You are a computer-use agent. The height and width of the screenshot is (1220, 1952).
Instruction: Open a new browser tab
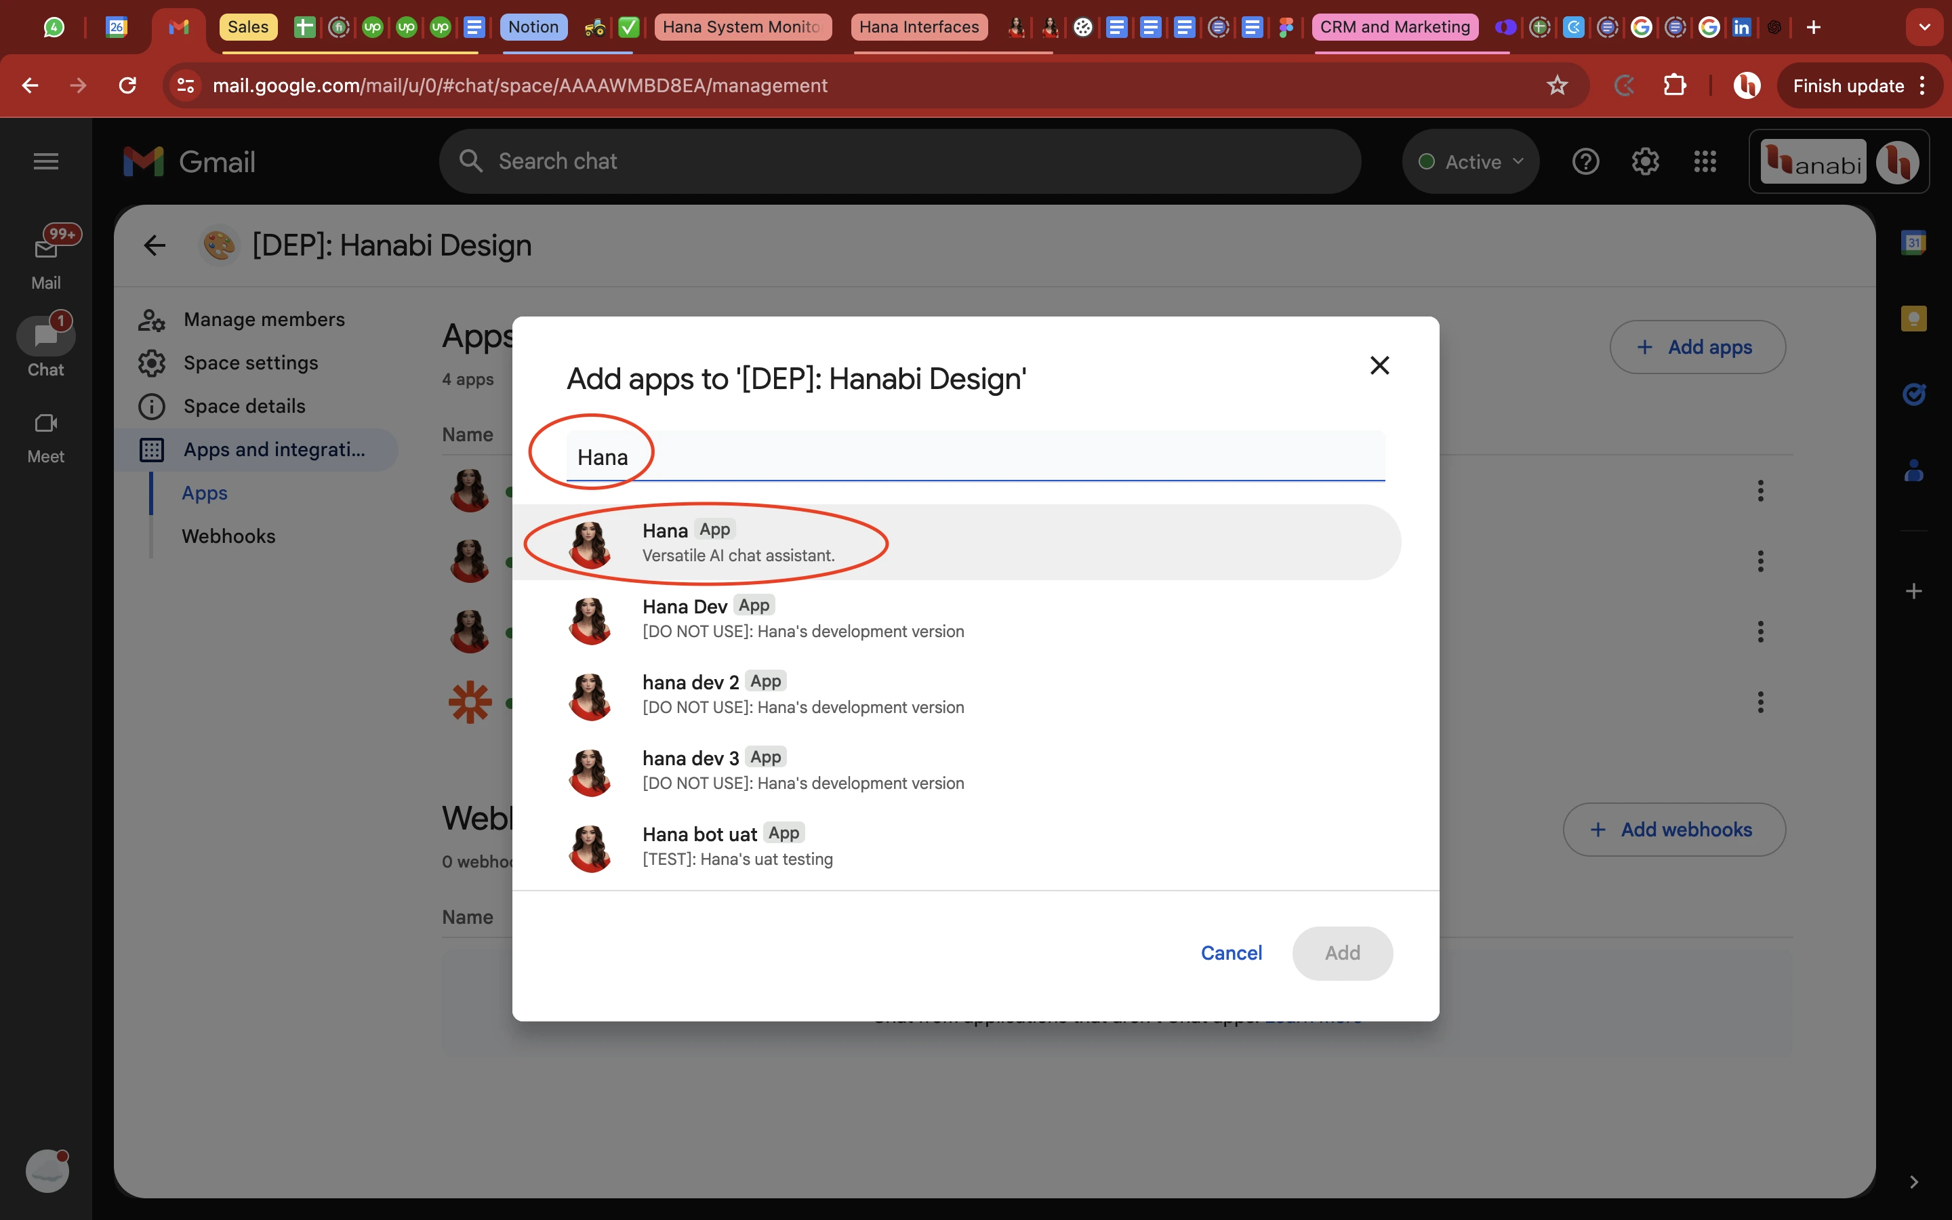coord(1813,27)
